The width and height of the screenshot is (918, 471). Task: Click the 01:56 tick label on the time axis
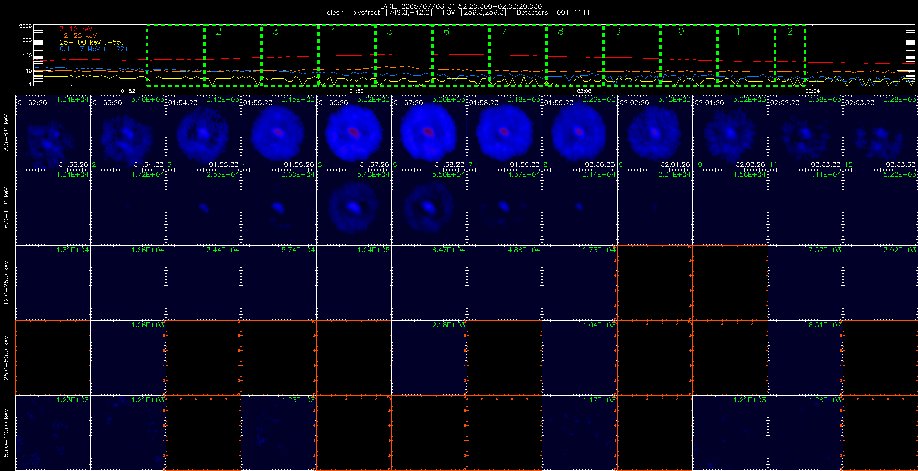tap(356, 91)
